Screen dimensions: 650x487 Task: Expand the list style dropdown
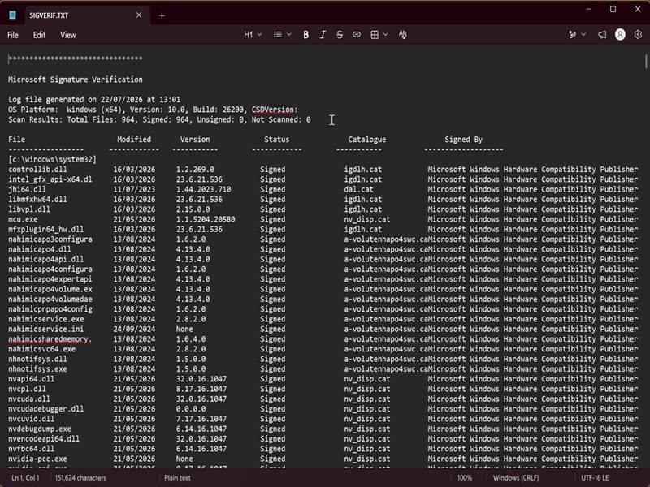click(283, 35)
